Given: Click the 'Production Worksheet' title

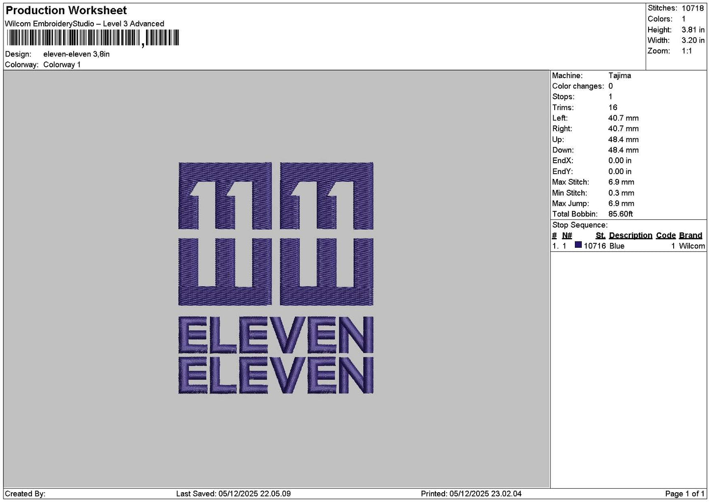Looking at the screenshot, I should click(66, 10).
